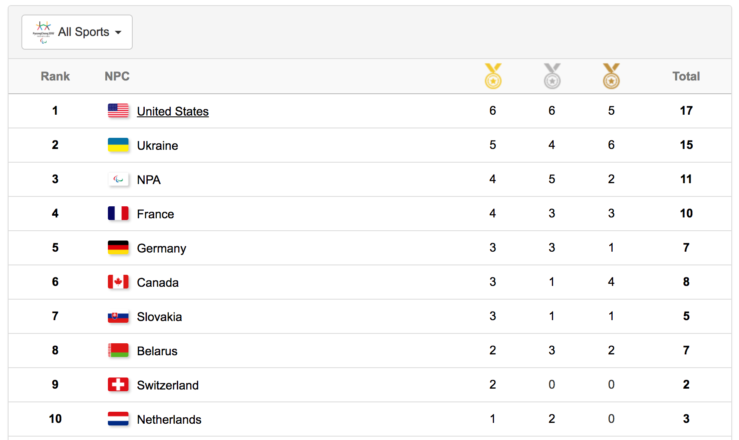Click the Ukraine flag icon

tap(118, 145)
